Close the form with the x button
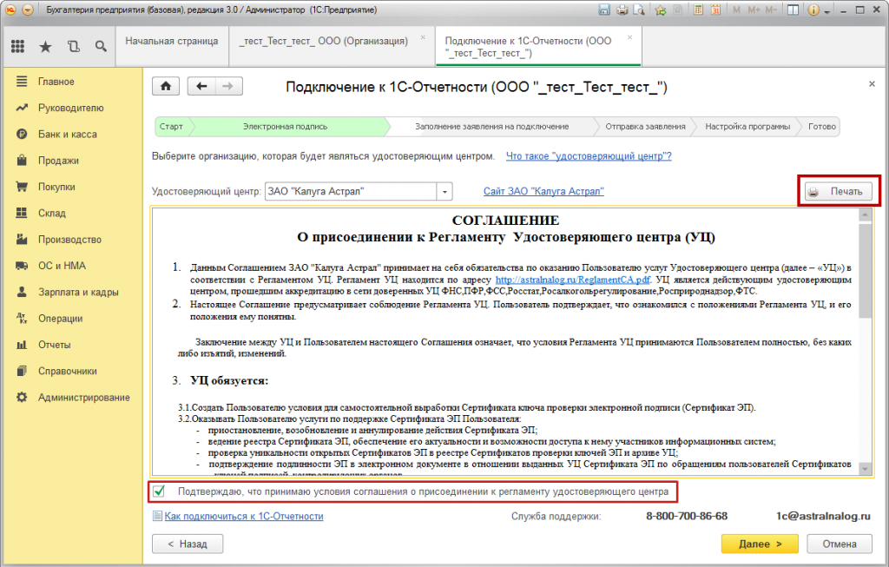 pyautogui.click(x=872, y=84)
